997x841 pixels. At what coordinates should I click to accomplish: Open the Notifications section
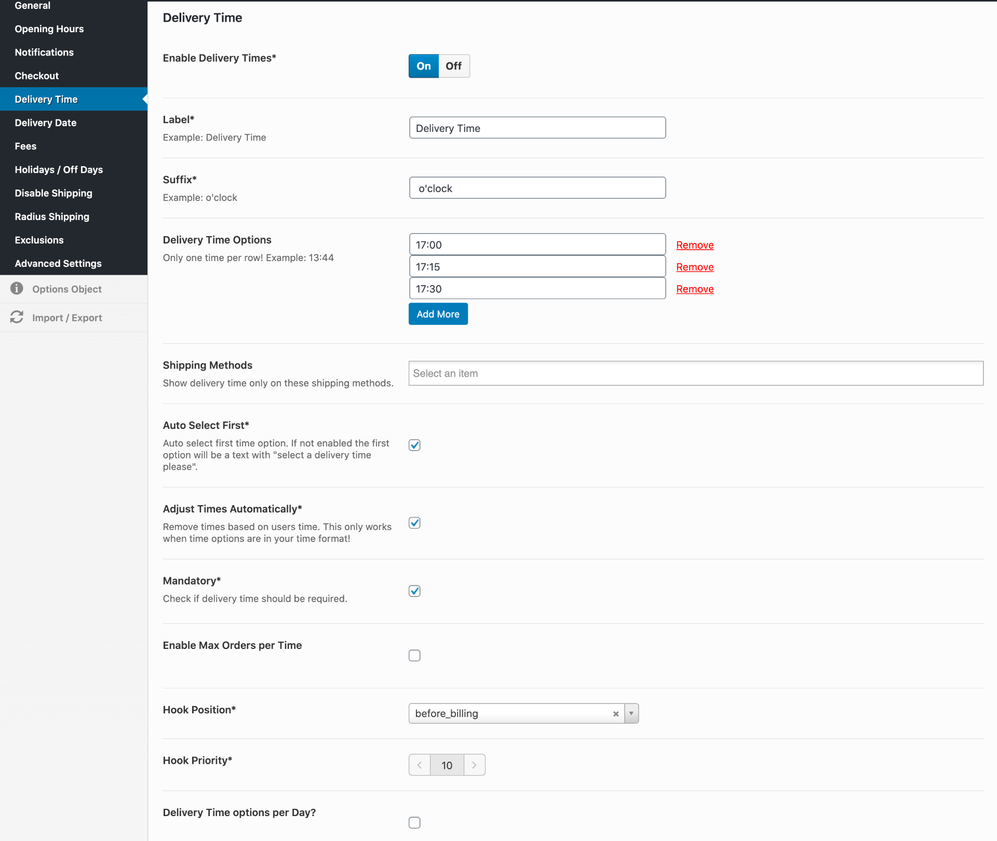coord(74,52)
